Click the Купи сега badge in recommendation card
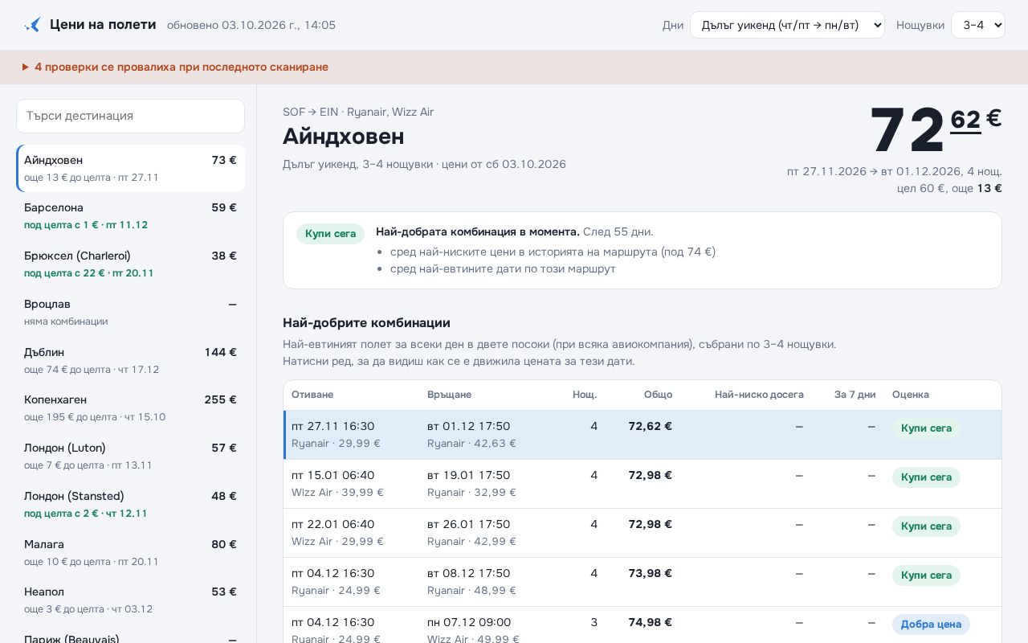Image resolution: width=1028 pixels, height=643 pixels. [330, 234]
